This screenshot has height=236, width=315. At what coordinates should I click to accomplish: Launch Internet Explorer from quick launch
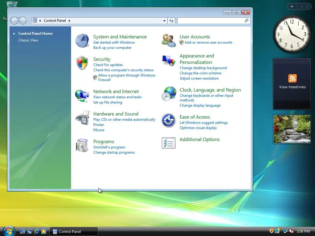[x=37, y=232]
